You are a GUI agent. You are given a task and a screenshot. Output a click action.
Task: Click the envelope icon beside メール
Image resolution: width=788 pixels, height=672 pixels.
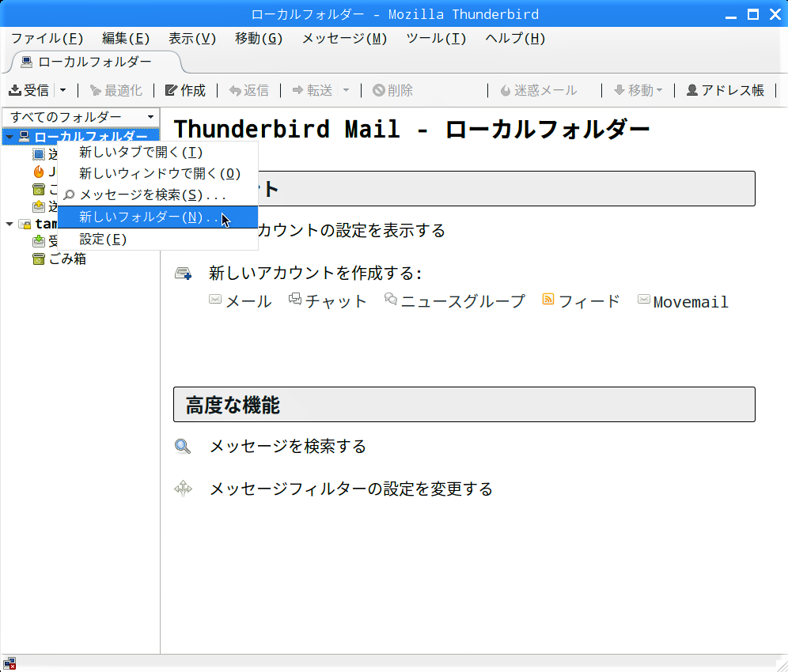tap(215, 300)
